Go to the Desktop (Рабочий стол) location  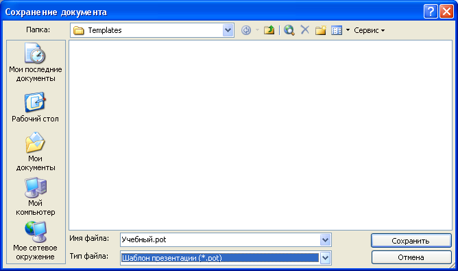[36, 107]
